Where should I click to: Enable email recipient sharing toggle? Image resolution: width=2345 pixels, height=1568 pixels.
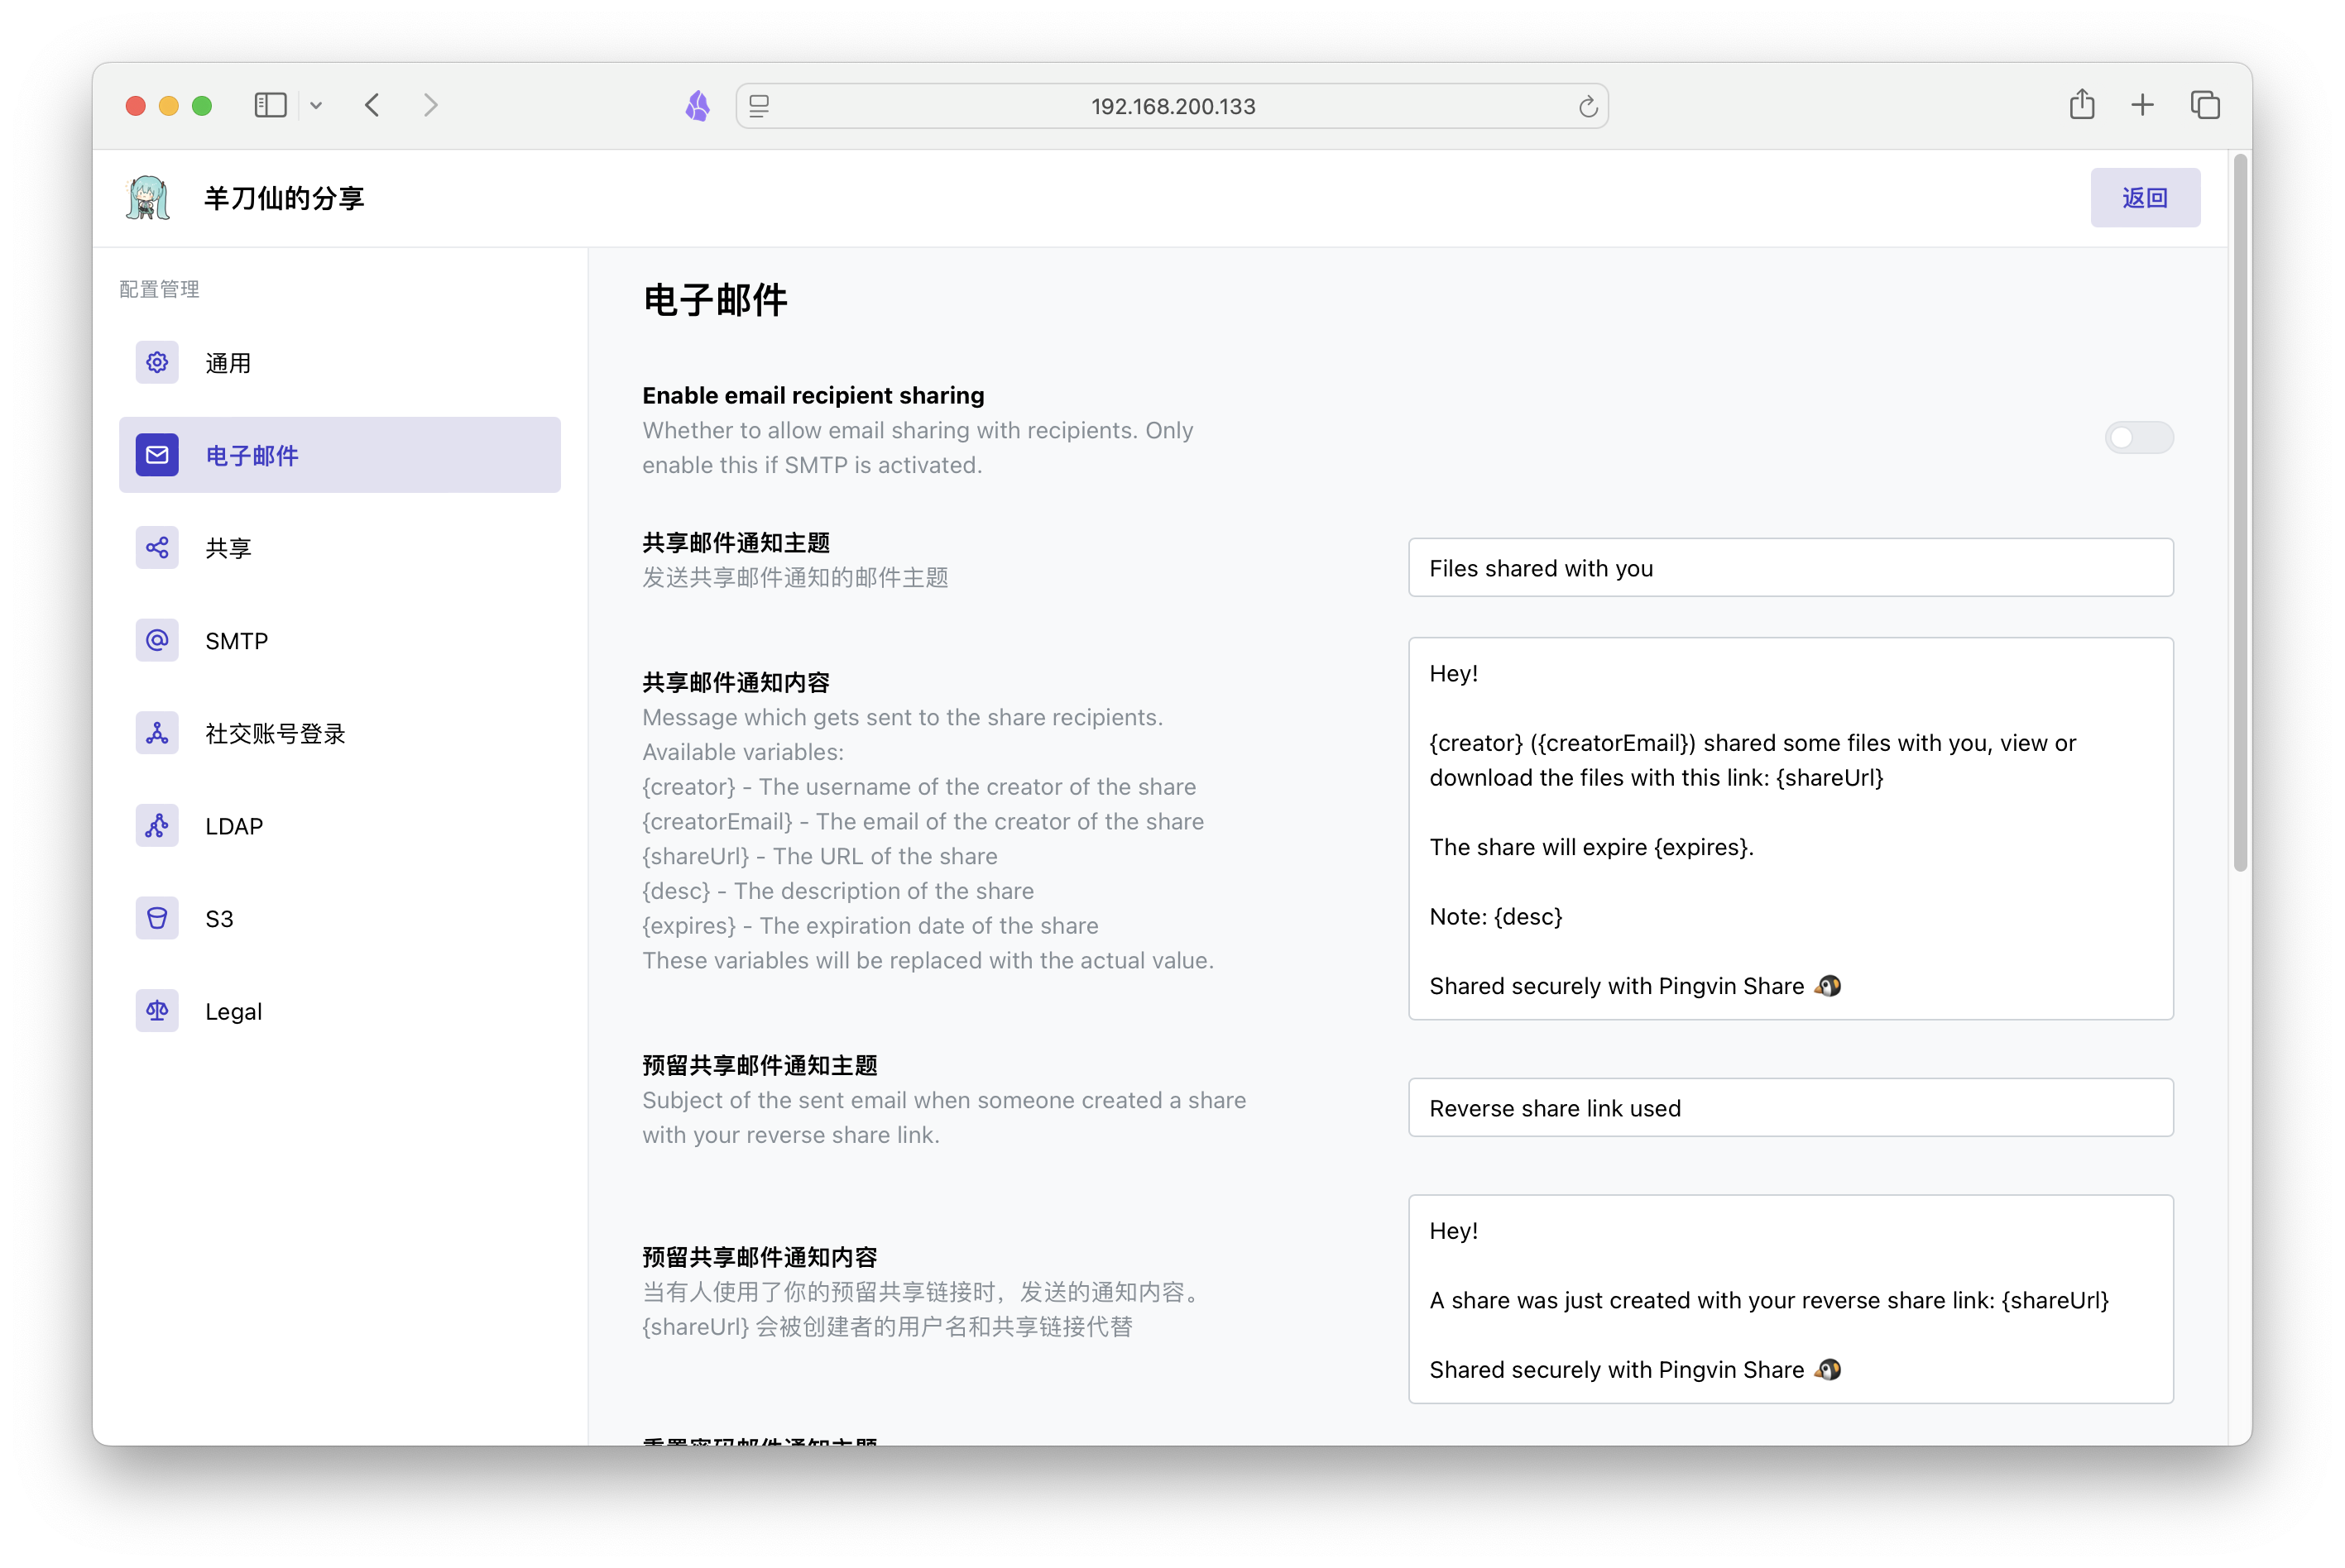click(2139, 437)
